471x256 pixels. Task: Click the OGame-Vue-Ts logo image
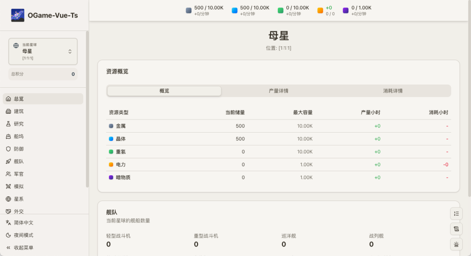click(17, 15)
